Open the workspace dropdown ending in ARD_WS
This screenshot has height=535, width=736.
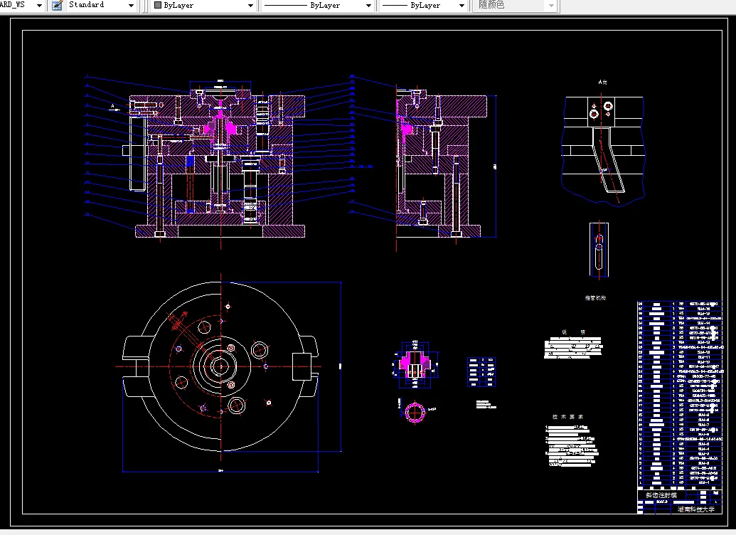point(21,5)
